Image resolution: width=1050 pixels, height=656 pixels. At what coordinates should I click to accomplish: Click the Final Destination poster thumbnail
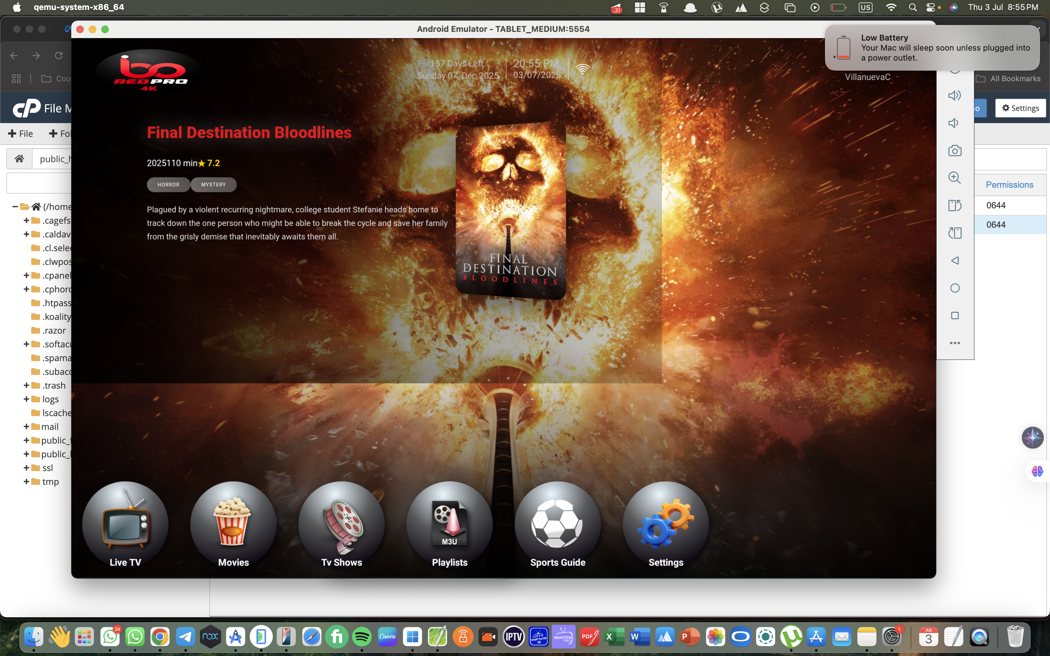tap(511, 211)
